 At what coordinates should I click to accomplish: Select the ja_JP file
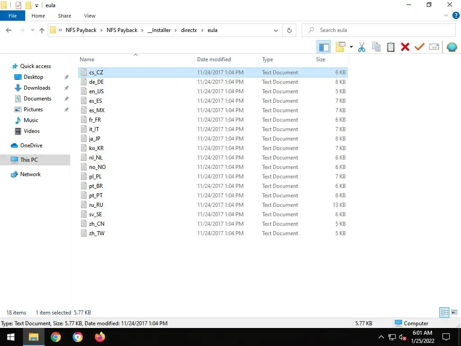tap(213, 139)
